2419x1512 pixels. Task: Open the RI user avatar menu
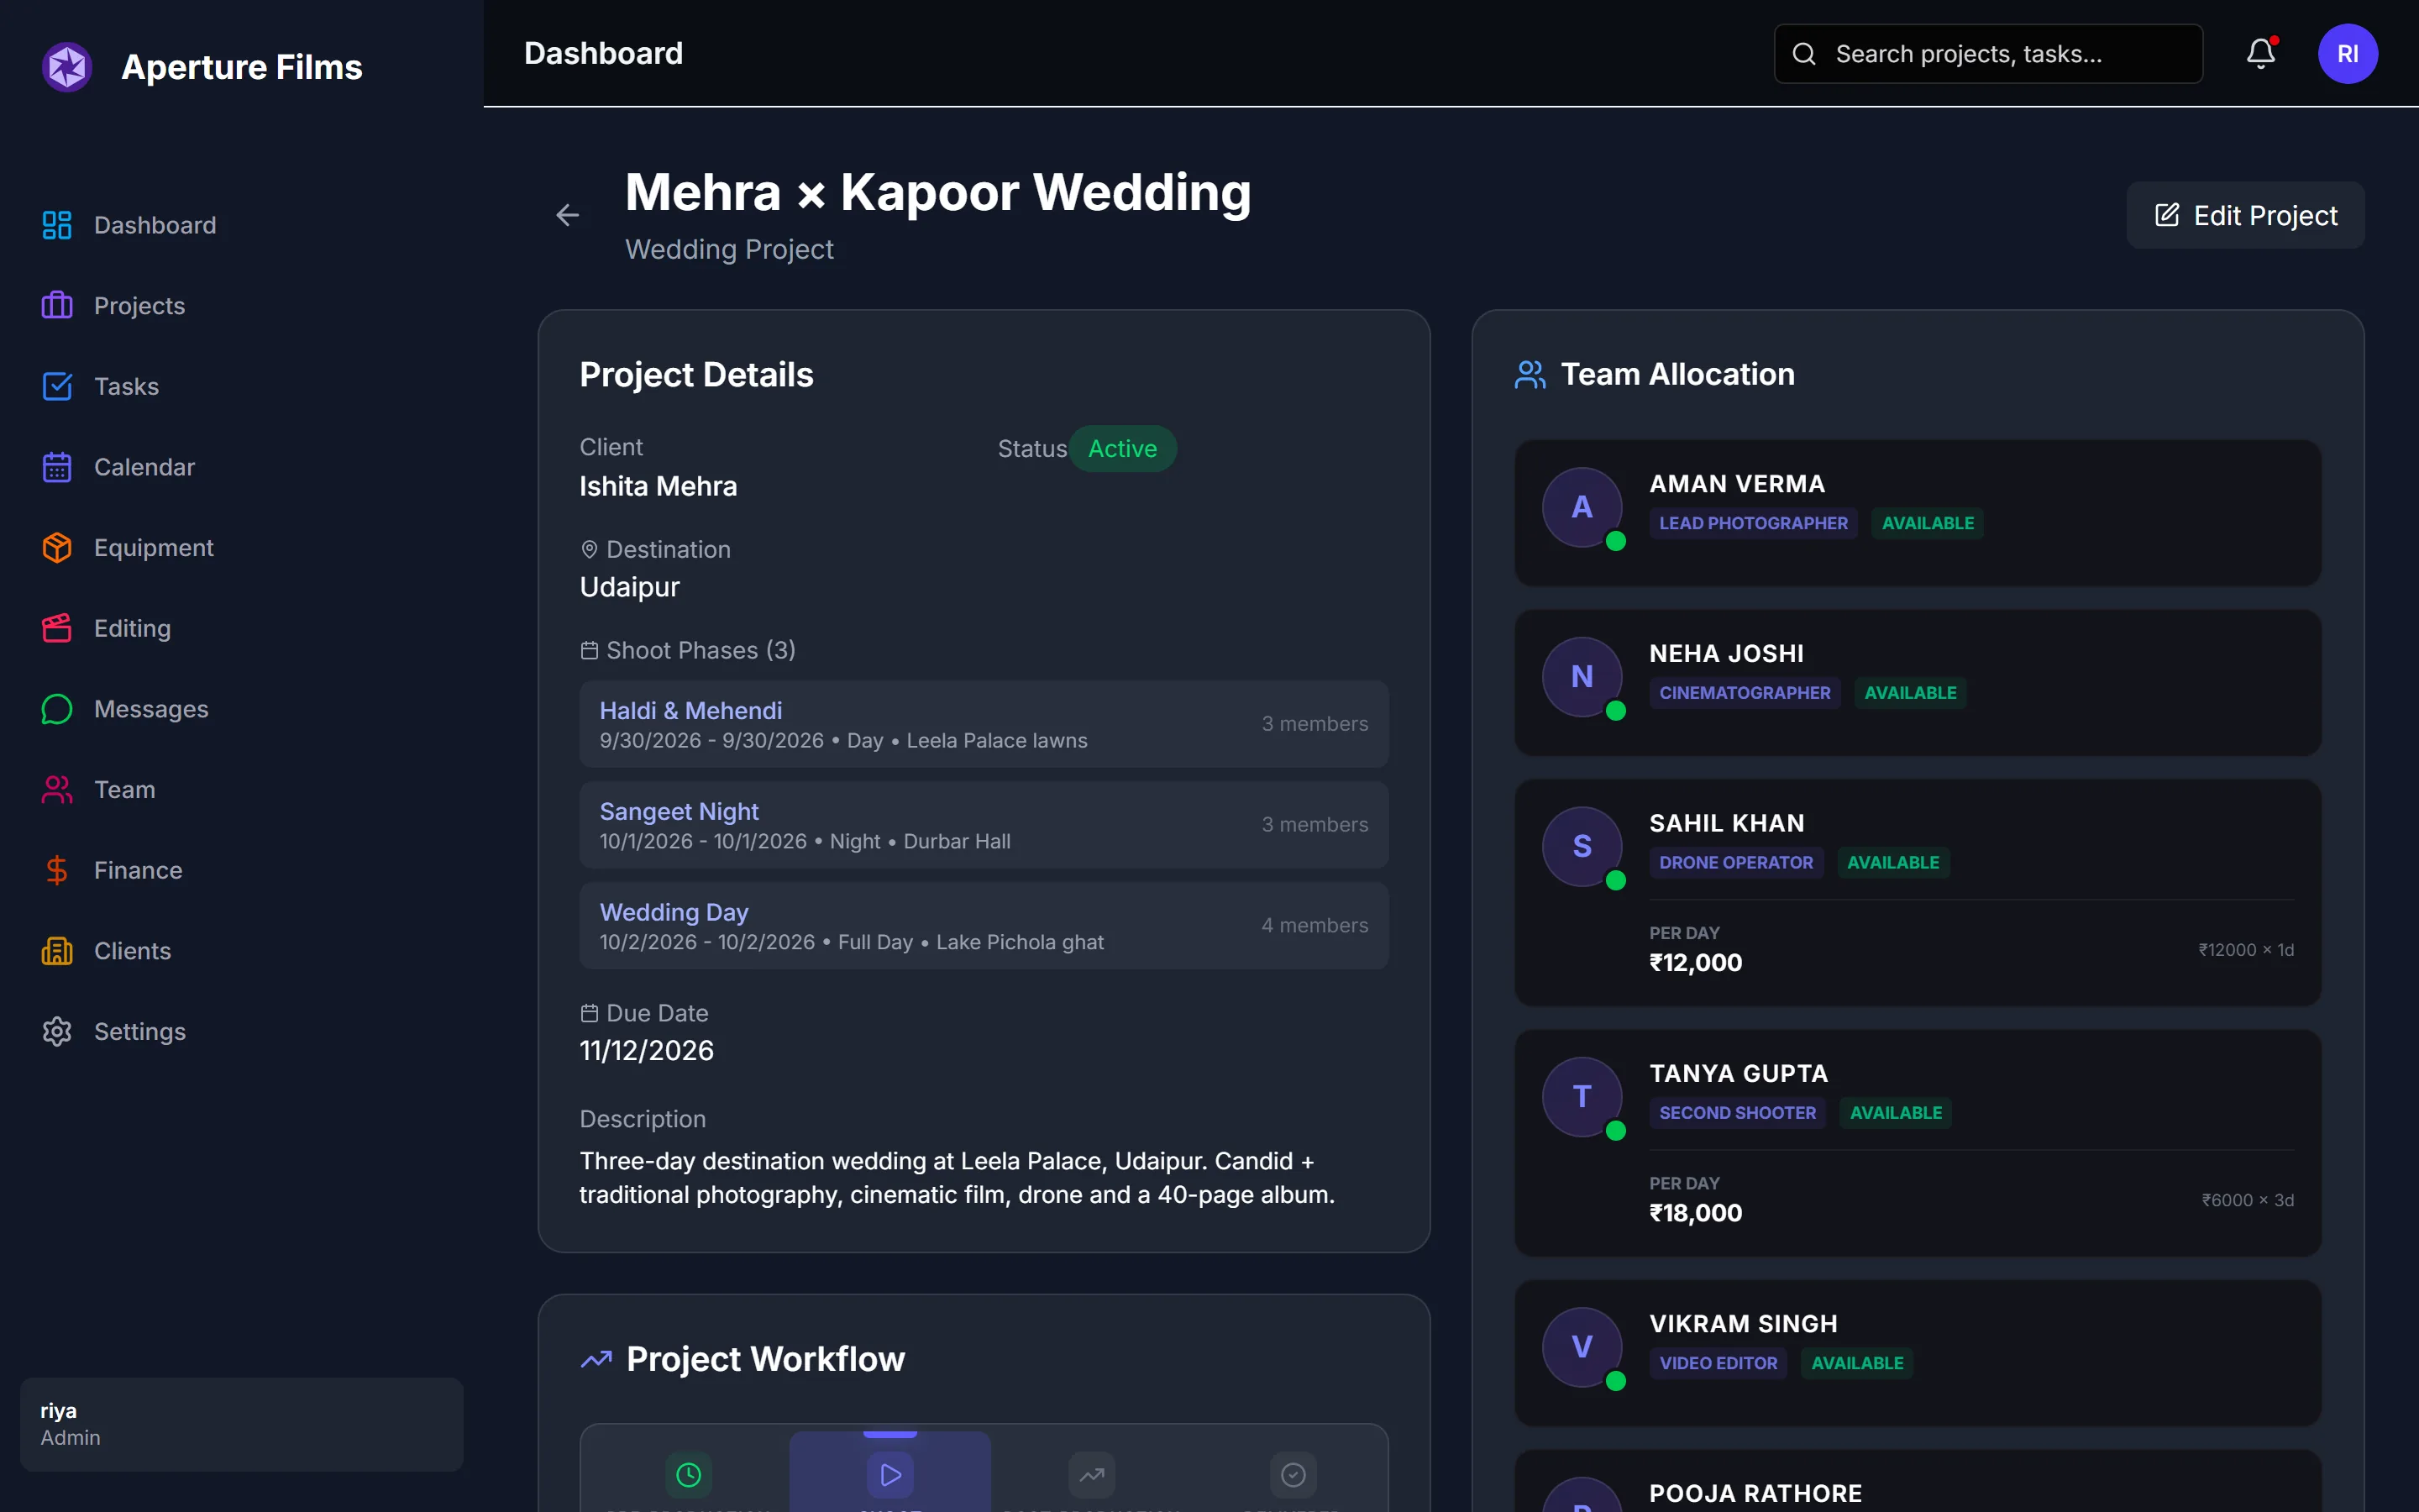pyautogui.click(x=2347, y=54)
